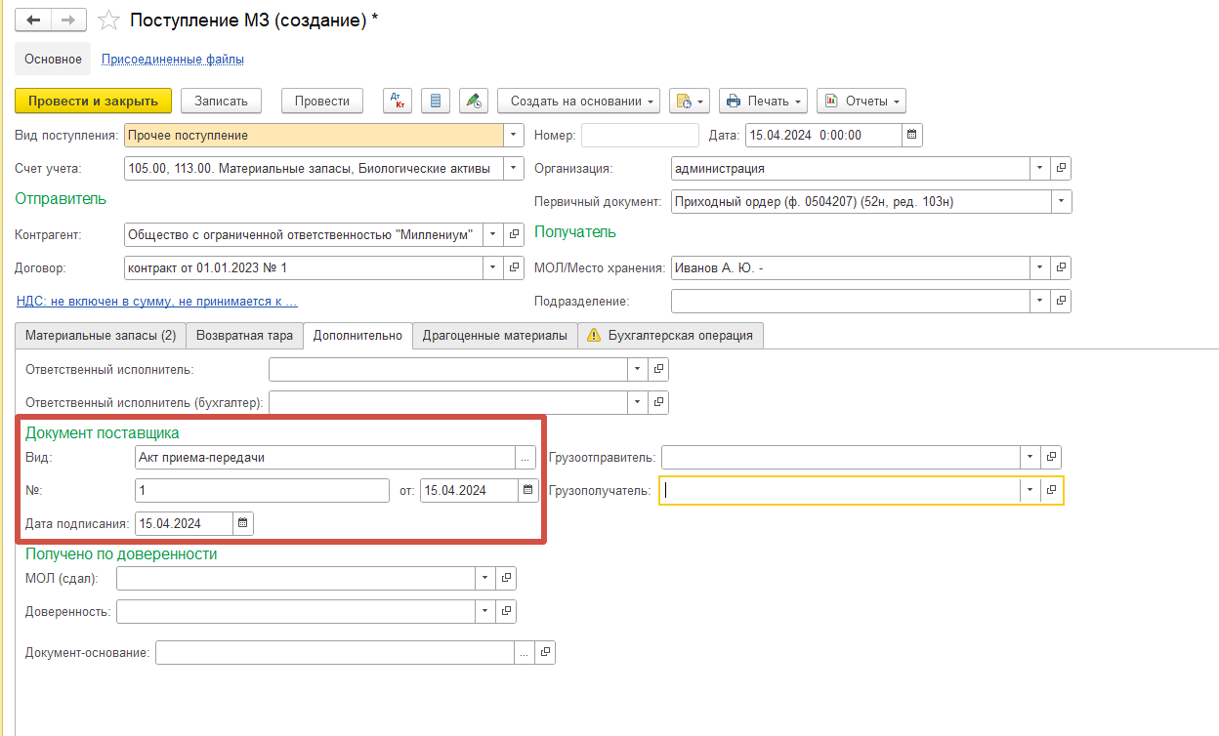This screenshot has height=736, width=1219.
Task: Expand the МОЛ (сдал) dropdown
Action: click(x=486, y=578)
